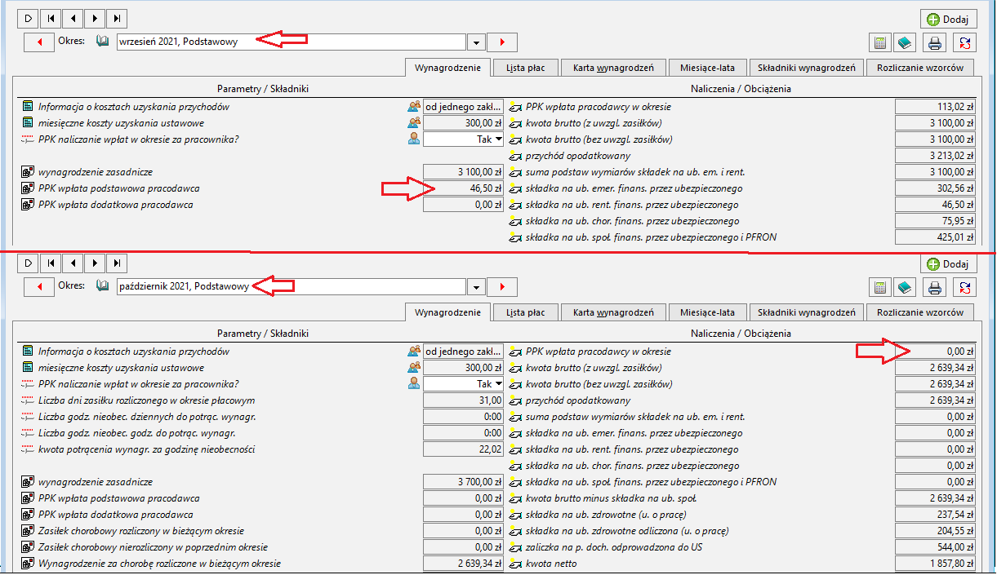Click the calculator icon in the top panel
Screen dimensions: 997x575
point(880,42)
